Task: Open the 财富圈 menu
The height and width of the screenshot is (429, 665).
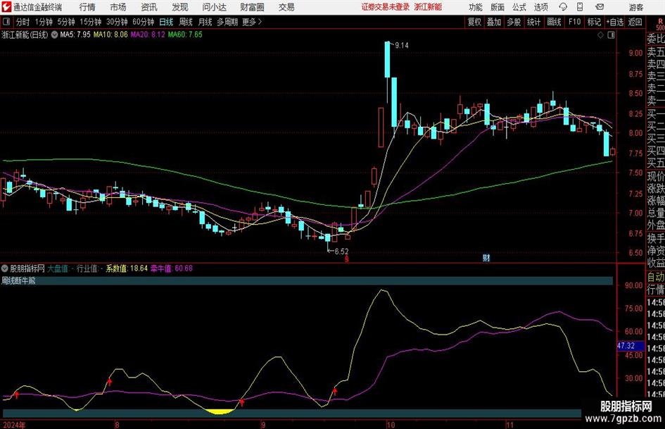Action: click(x=252, y=7)
